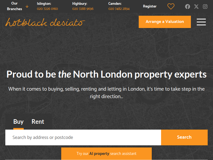Screen dimensions: 213x160
Task: Open the hamburger menu icon
Action: click(201, 22)
